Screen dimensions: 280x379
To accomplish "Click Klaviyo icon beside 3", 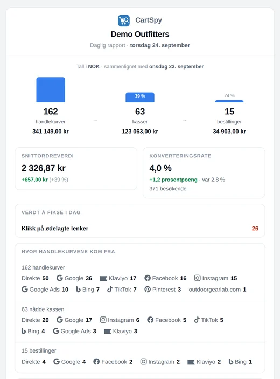I will [x=107, y=332].
